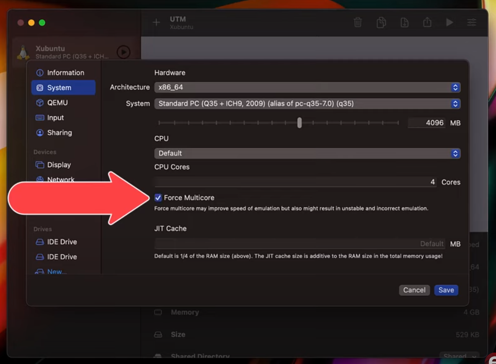Click the memory size slider handle
Screen dimensions: 496x364
(299, 122)
